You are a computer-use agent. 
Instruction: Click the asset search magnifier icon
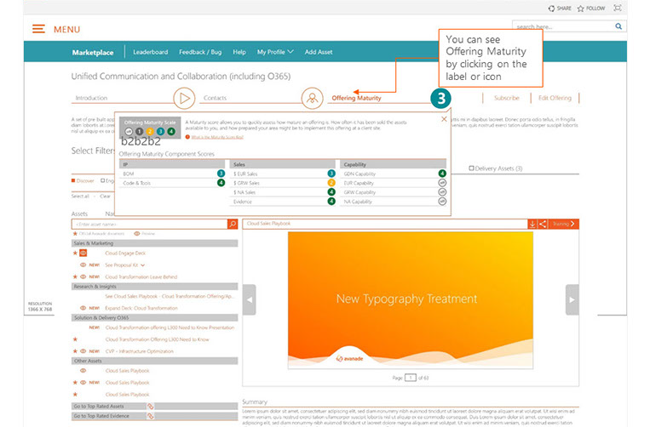click(233, 224)
